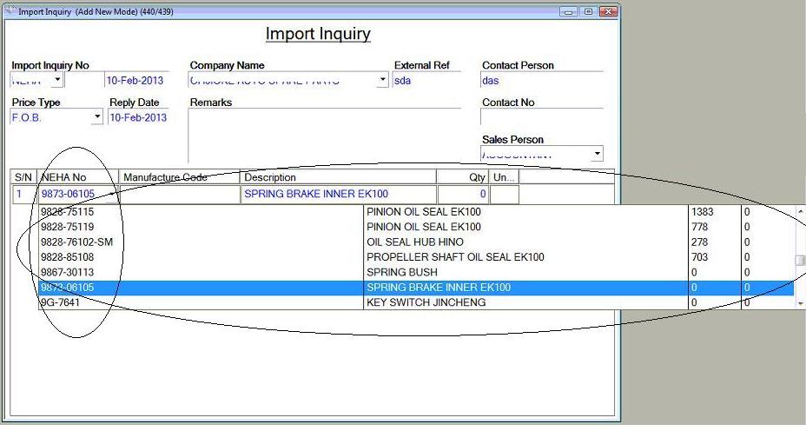Open the Sales Person dropdown arrow
This screenshot has width=806, height=431.
pos(597,154)
